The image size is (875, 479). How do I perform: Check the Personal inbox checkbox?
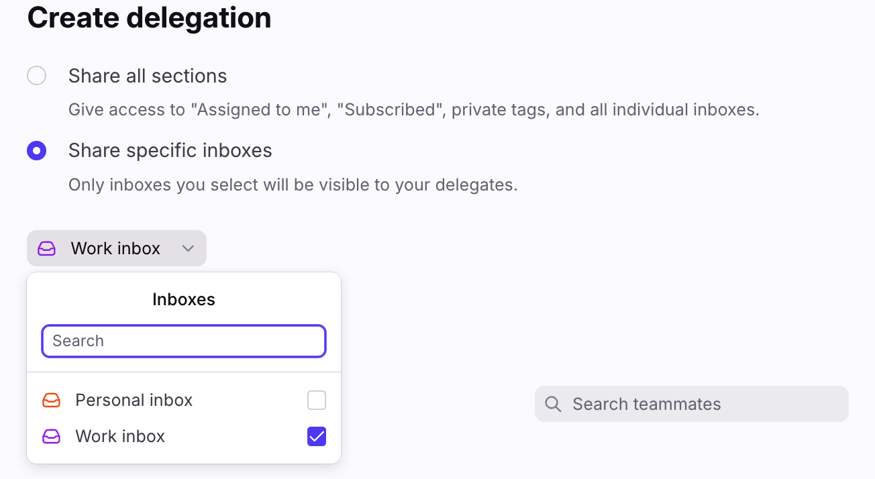pos(317,401)
